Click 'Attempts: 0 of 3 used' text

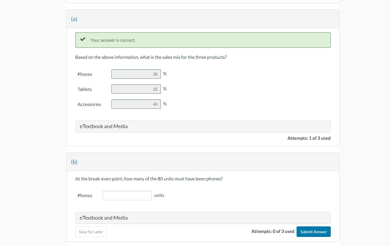273,232
